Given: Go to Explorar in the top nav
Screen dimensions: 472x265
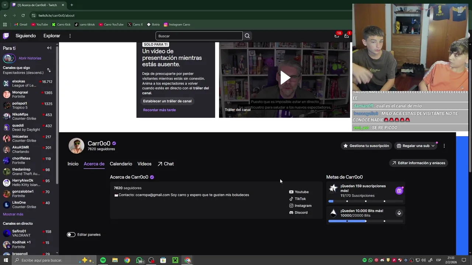Looking at the screenshot, I should 52,36.
